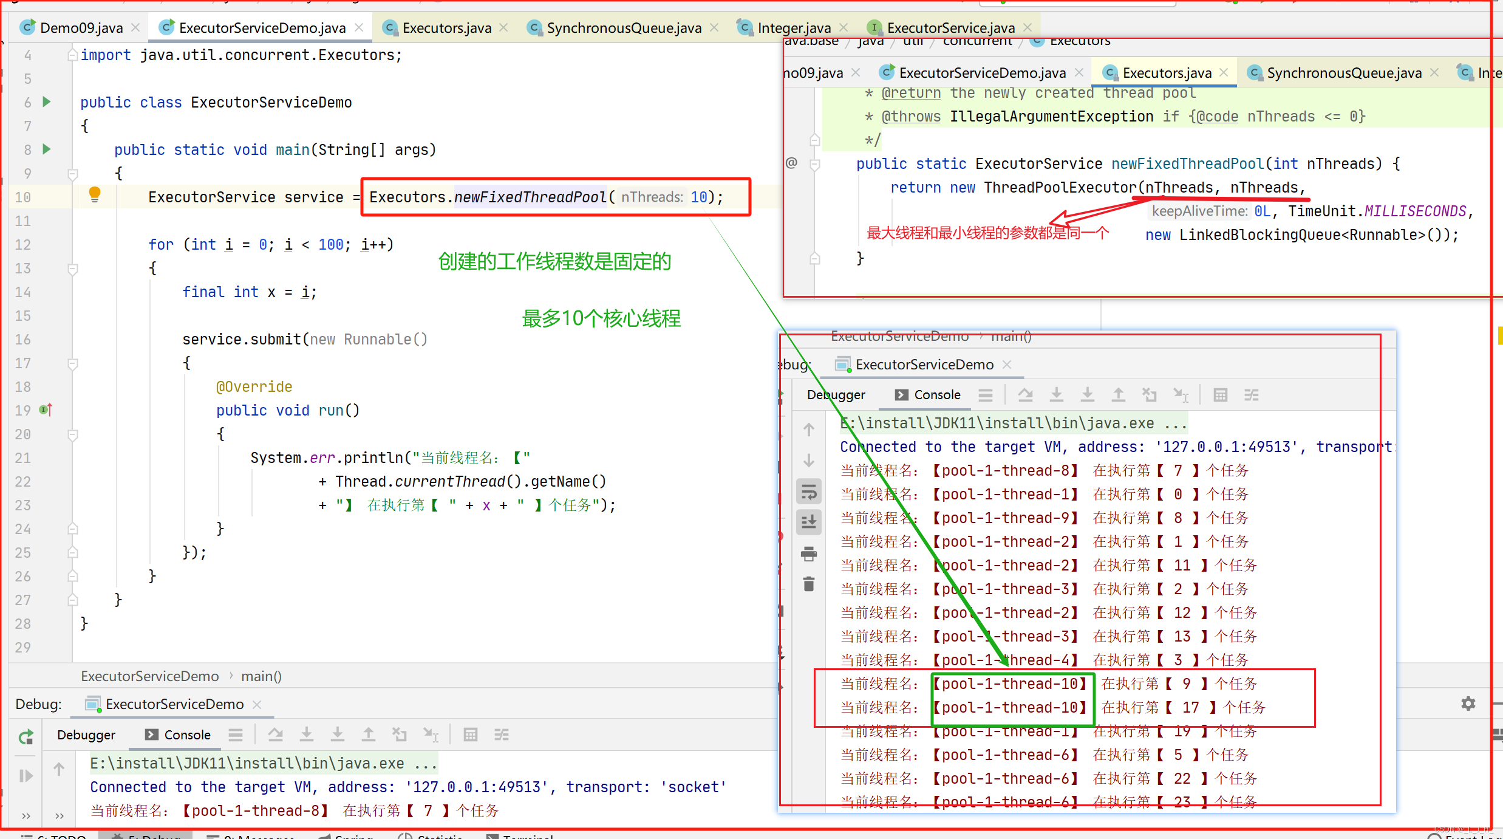This screenshot has height=839, width=1503.
Task: Click the newFixedThreadPool call on line 10
Action: [x=530, y=197]
